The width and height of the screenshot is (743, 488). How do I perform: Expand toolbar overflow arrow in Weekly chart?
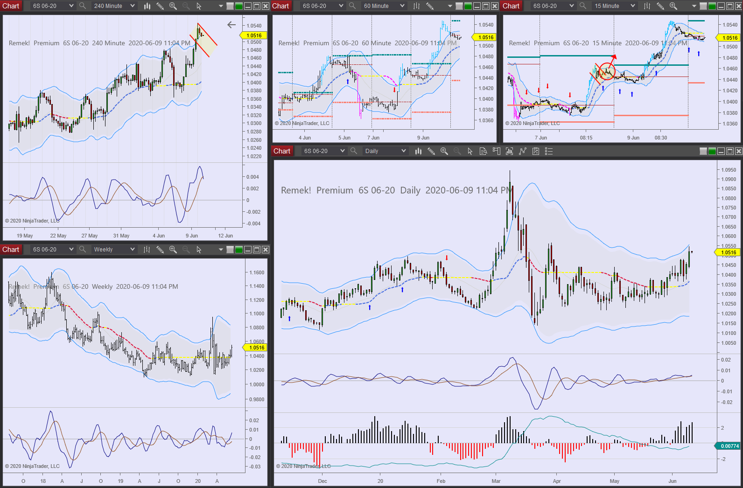pos(221,250)
